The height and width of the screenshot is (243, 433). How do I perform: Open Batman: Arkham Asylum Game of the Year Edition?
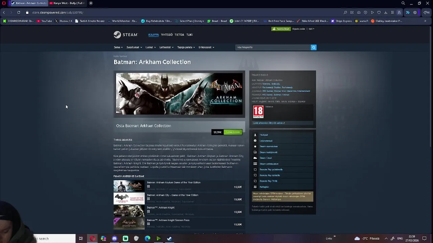(x=174, y=183)
